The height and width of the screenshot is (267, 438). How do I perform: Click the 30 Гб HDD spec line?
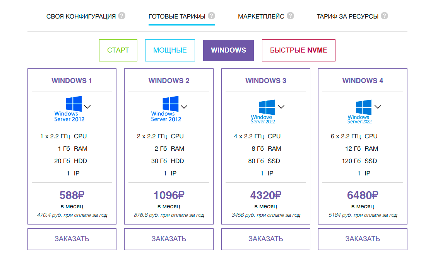coord(168,161)
